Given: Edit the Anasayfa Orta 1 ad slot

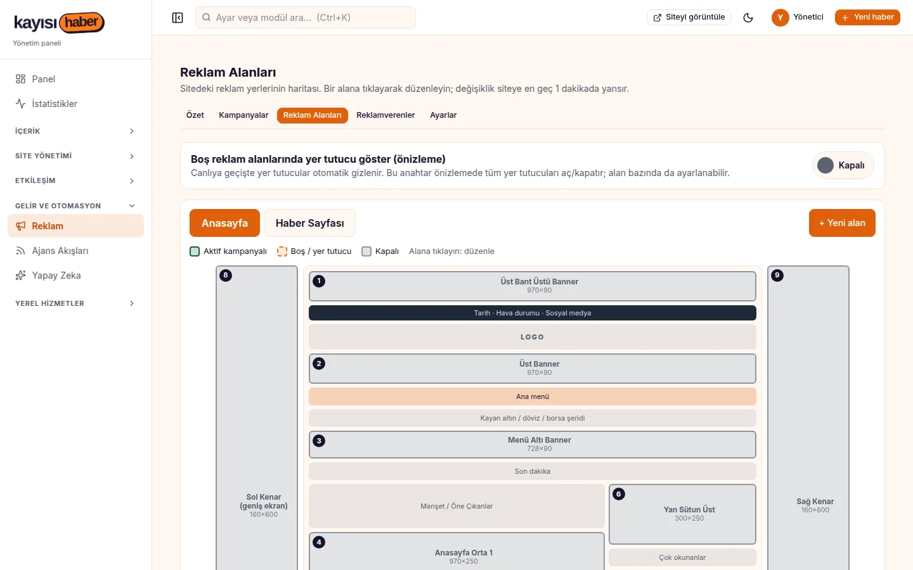Looking at the screenshot, I should click(x=456, y=552).
